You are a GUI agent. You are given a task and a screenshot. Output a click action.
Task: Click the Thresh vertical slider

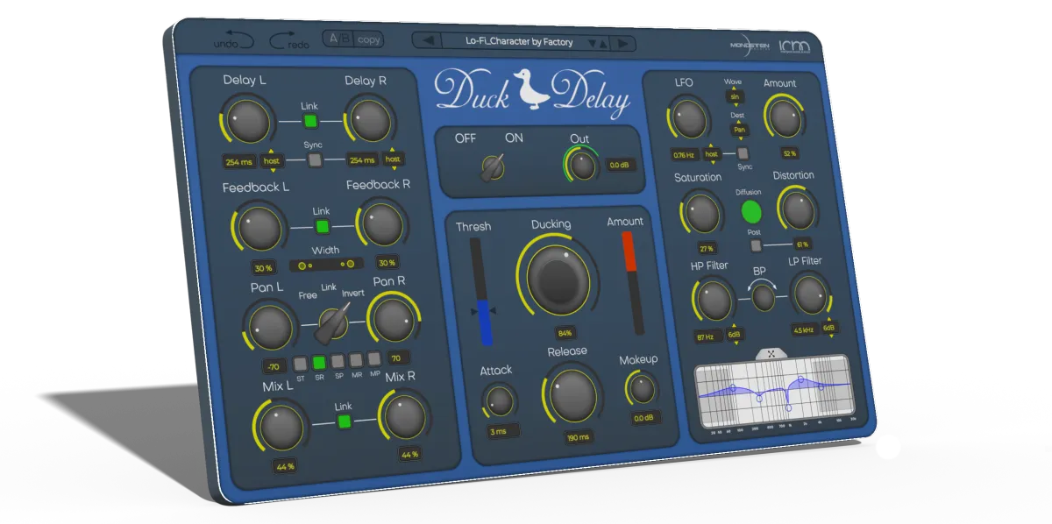pos(480,291)
